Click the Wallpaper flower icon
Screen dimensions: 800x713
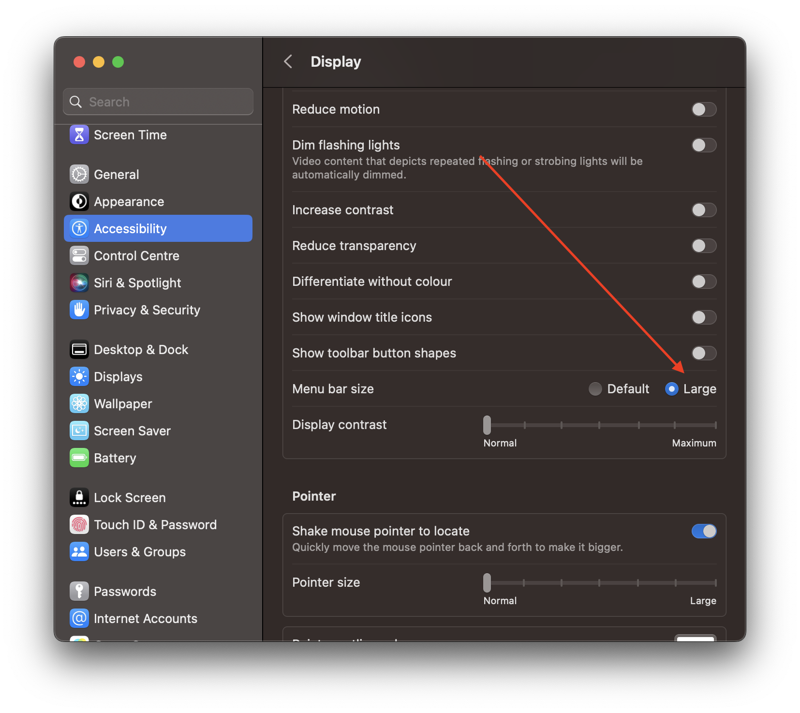point(79,404)
